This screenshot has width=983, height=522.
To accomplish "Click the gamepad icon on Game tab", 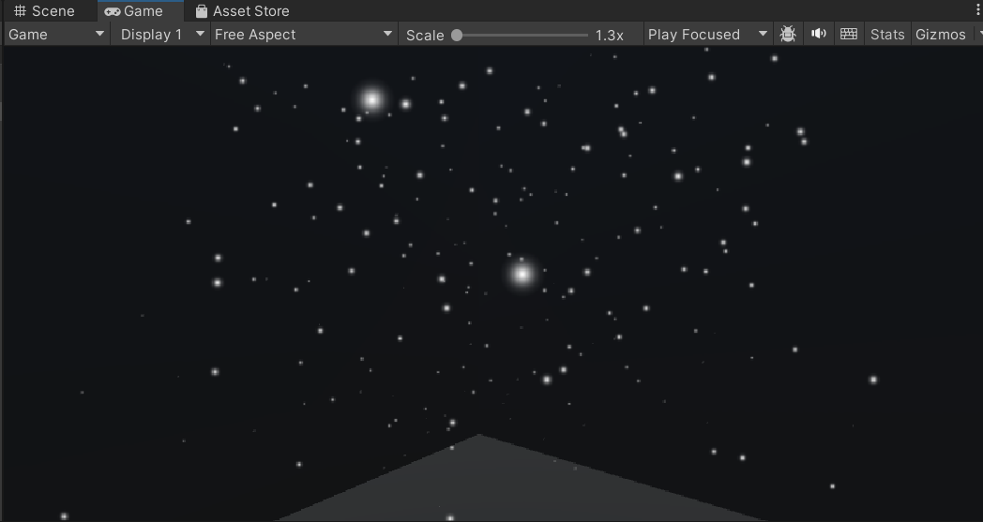I will pyautogui.click(x=113, y=11).
